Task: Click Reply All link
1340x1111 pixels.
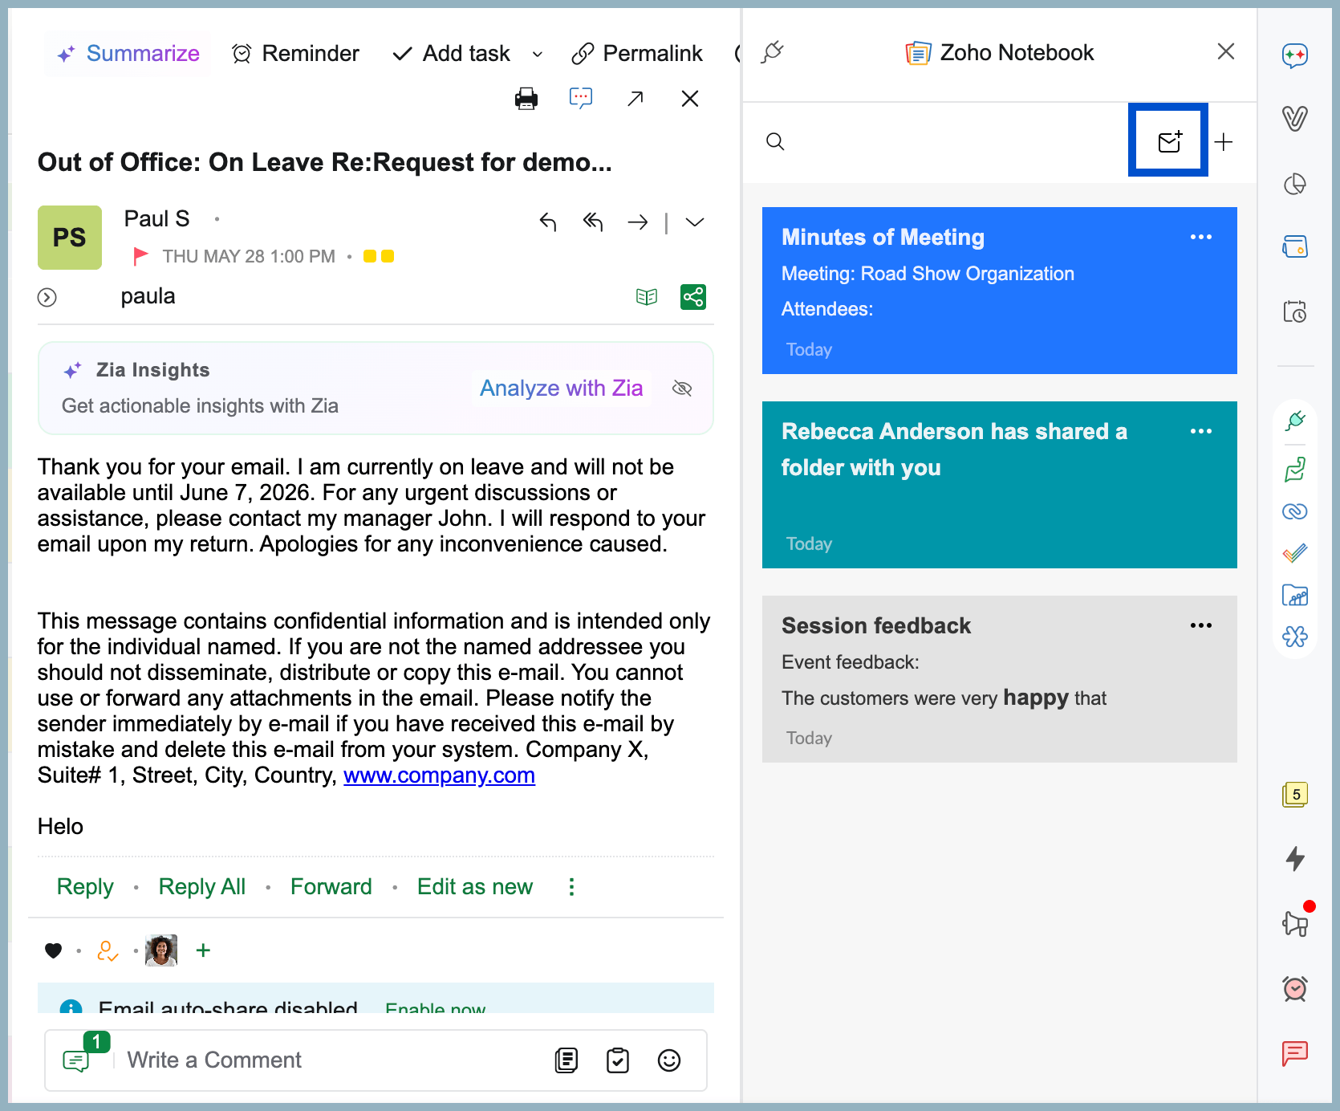Action: (202, 887)
